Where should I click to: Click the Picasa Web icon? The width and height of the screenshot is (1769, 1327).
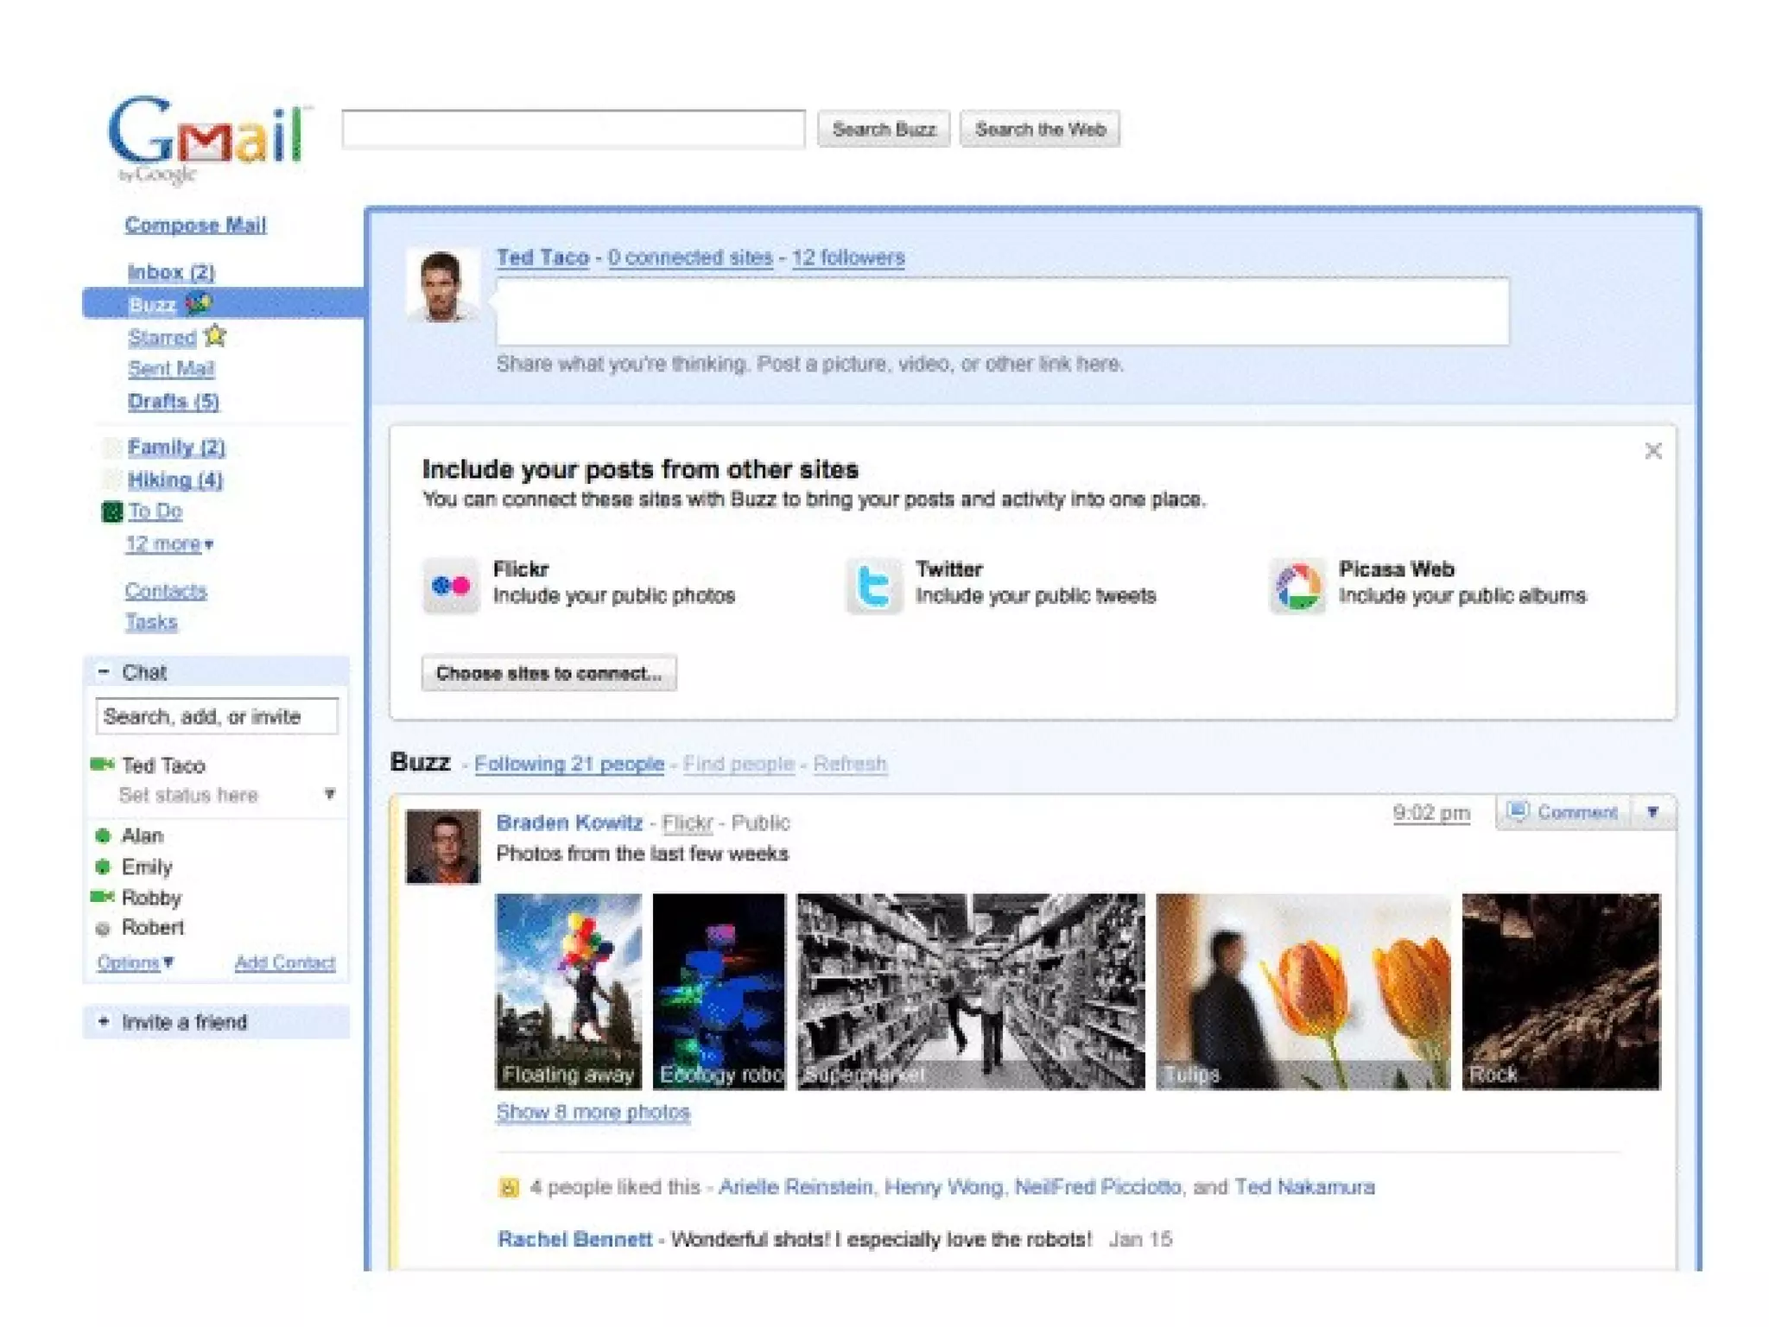(1297, 586)
